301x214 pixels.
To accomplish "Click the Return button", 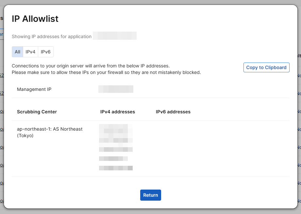I will click(150, 195).
